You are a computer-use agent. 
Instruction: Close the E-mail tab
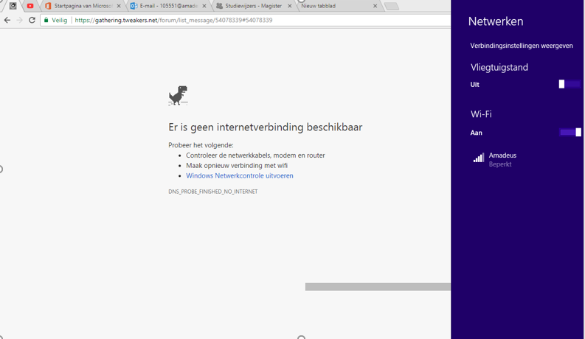[x=204, y=6]
